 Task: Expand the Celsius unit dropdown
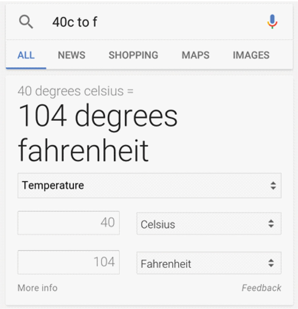pos(209,223)
